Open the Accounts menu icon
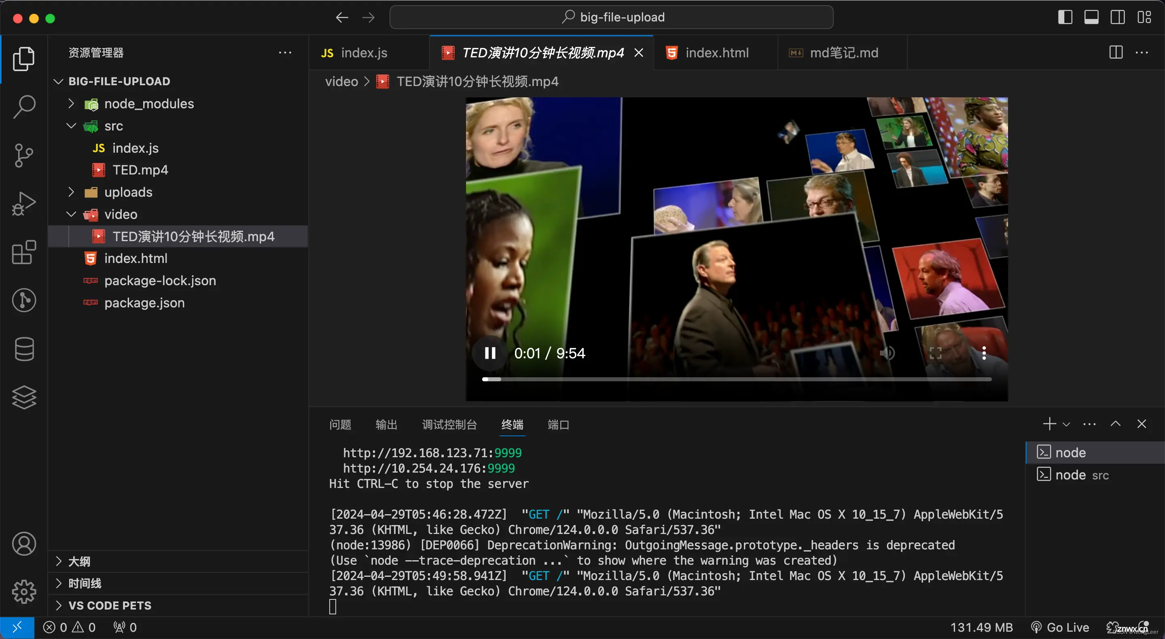The width and height of the screenshot is (1165, 639). coord(23,544)
